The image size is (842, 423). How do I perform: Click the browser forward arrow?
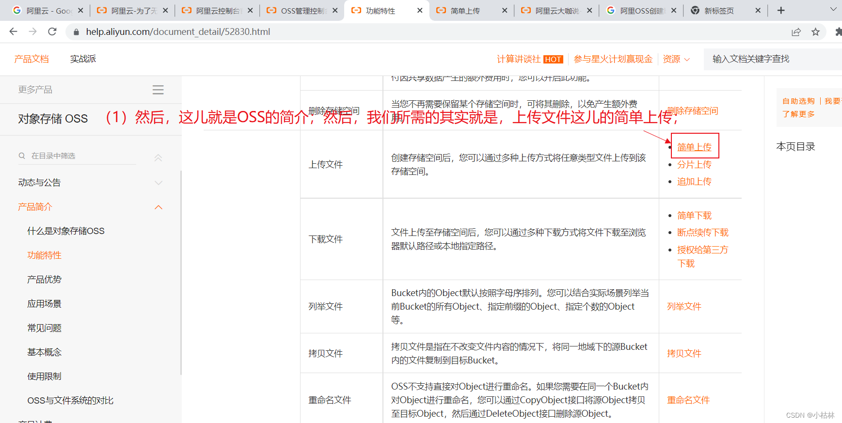coord(32,31)
